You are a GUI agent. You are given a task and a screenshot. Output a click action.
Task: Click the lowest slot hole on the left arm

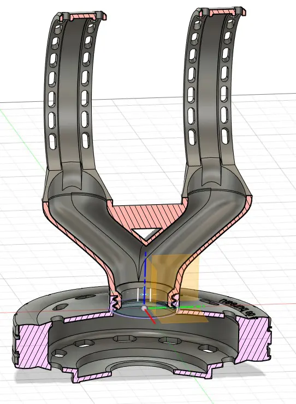tap(52, 141)
